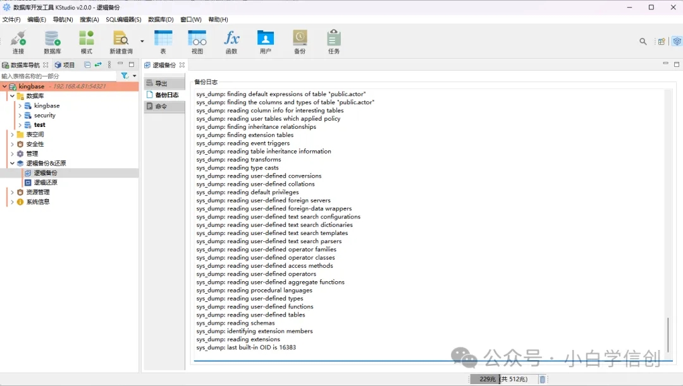This screenshot has width=683, height=386.
Task: Select 逻辑备份 tree item
Action: 46,172
